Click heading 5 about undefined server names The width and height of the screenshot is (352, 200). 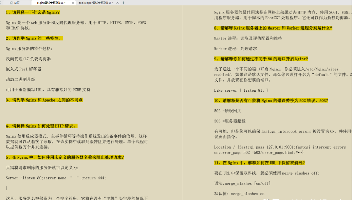pos(65,157)
